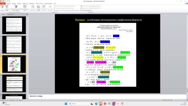Start slide show from the beginning
The height and width of the screenshot is (106, 188).
[2, 8]
